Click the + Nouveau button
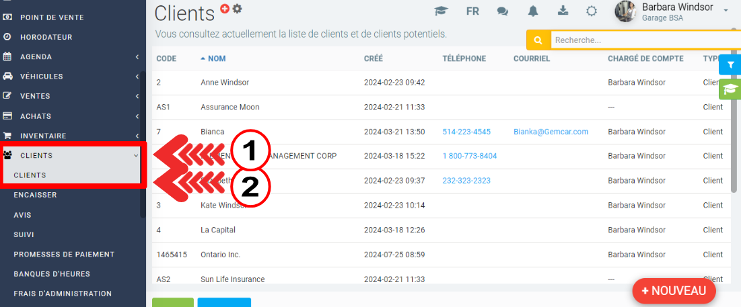The width and height of the screenshot is (741, 307). [x=674, y=291]
